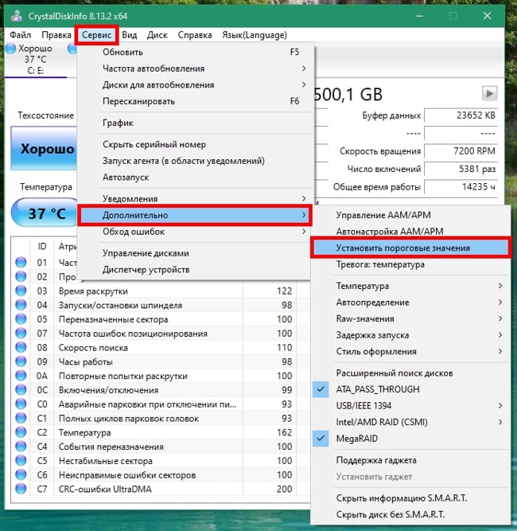Click the status orb for attribute 02
517x531 pixels.
[x=21, y=277]
